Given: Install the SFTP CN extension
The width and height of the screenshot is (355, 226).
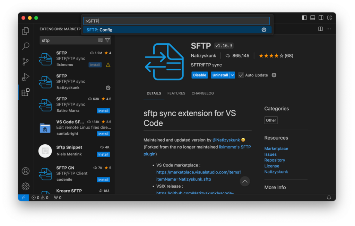Looking at the screenshot, I should coord(103,180).
